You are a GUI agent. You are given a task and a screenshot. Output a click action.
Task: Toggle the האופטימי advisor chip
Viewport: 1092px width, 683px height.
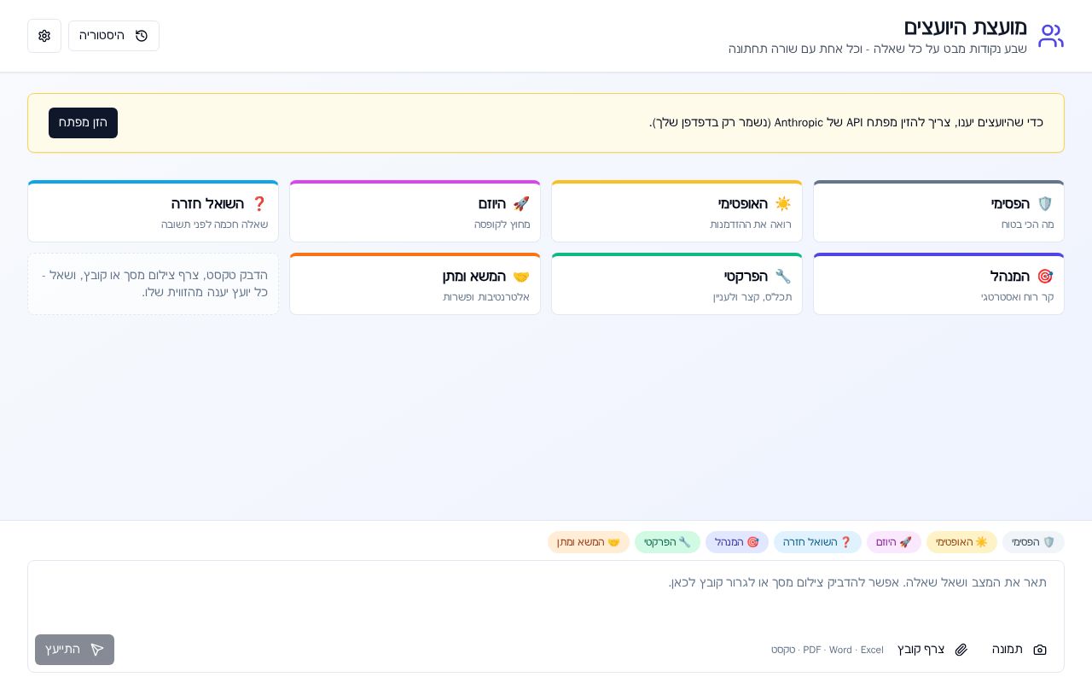click(961, 542)
